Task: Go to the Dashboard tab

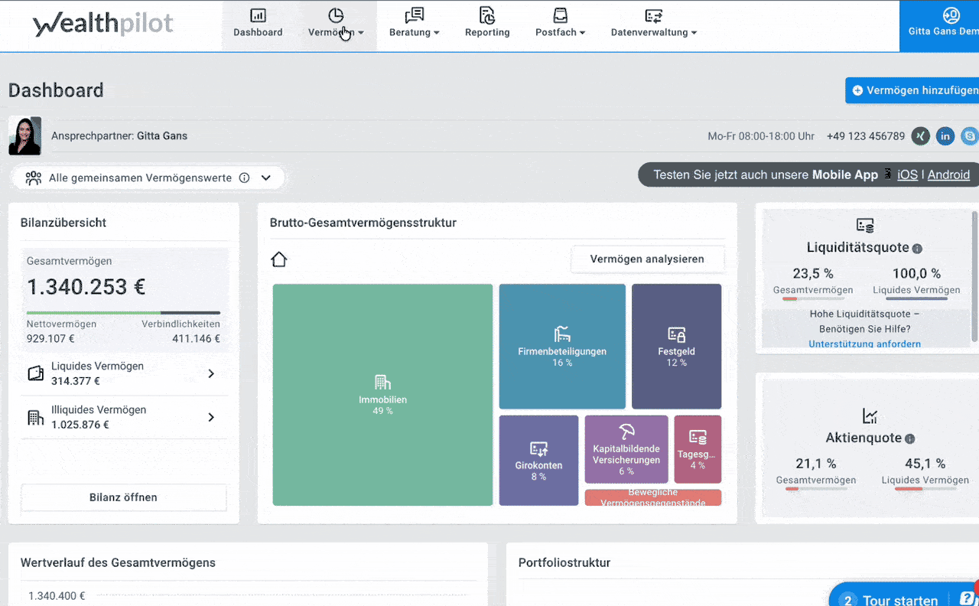Action: (x=258, y=23)
